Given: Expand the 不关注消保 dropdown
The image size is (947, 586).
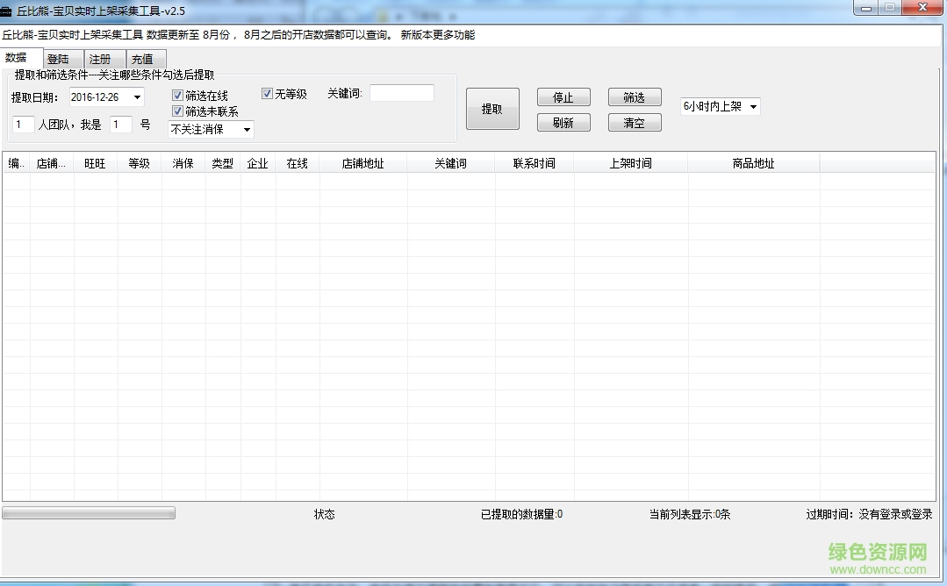Looking at the screenshot, I should (246, 129).
